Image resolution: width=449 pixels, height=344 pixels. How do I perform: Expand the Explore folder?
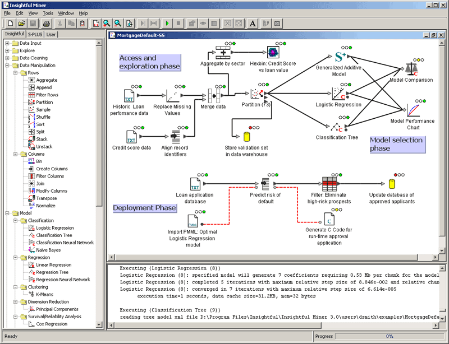[7, 50]
